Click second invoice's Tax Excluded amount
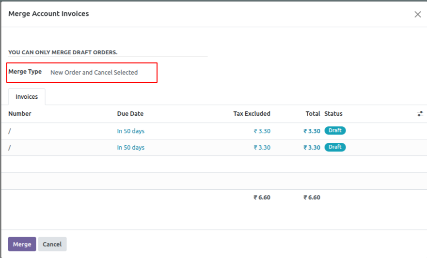Image resolution: width=427 pixels, height=258 pixels. coord(262,148)
